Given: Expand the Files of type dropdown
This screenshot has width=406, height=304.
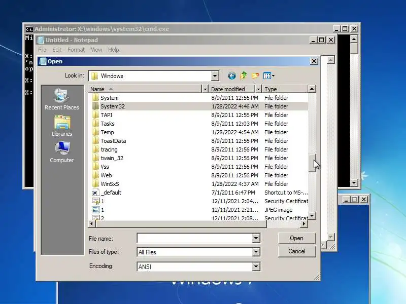Looking at the screenshot, I should (256, 252).
